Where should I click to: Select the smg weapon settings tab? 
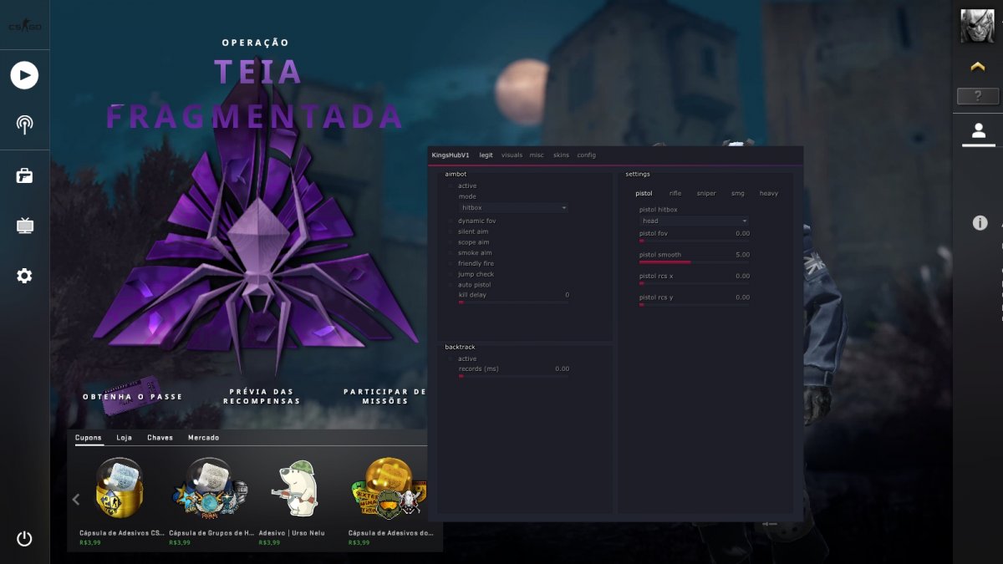[738, 194]
